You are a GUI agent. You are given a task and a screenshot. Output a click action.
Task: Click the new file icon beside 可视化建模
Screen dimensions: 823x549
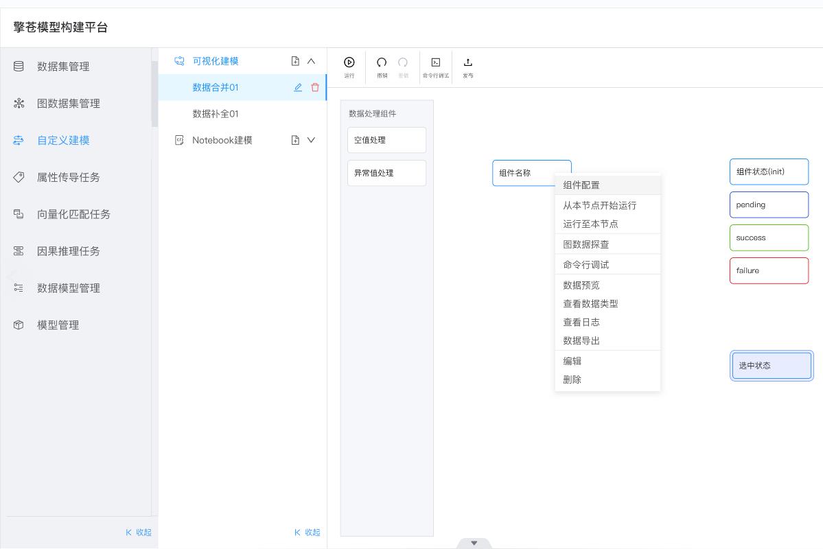coord(295,61)
